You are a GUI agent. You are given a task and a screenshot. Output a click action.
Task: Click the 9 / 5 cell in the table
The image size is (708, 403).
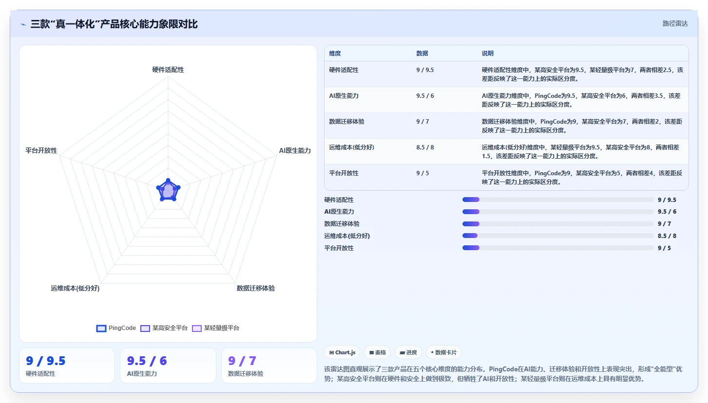tap(422, 173)
